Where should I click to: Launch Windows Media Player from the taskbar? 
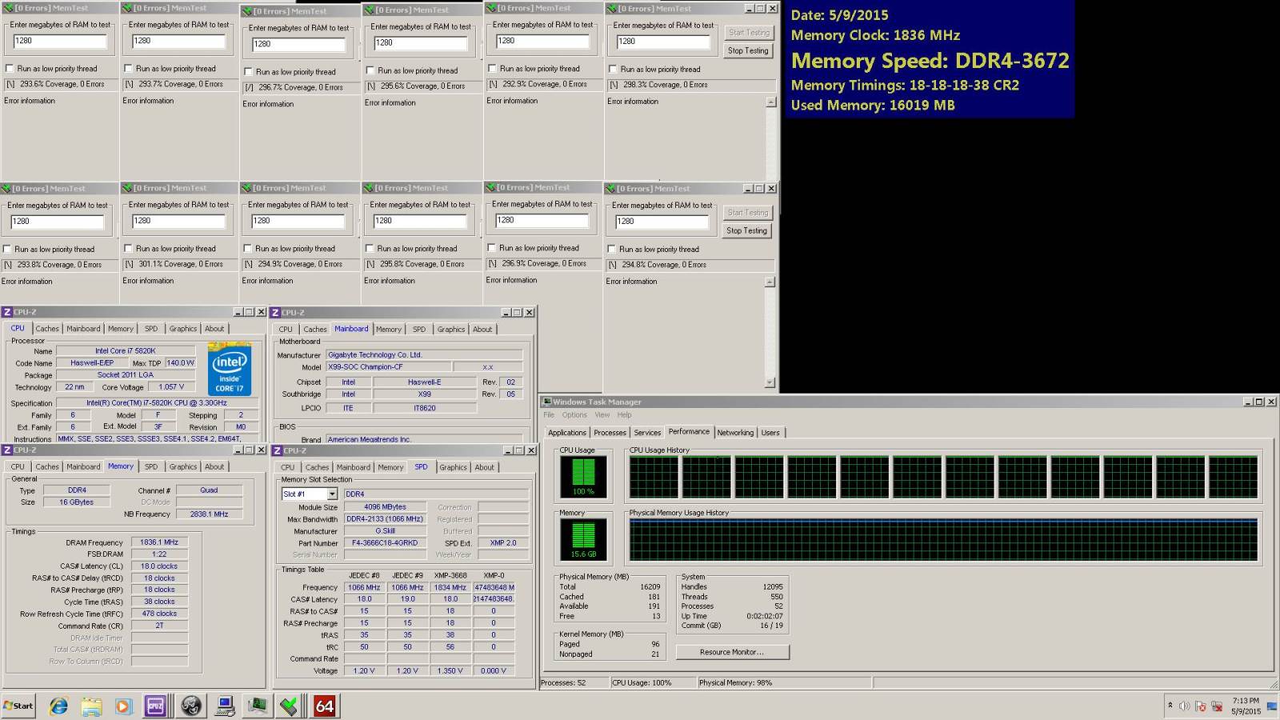(122, 706)
